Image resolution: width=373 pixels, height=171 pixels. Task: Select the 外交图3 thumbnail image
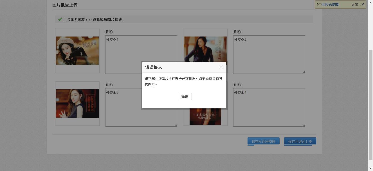point(77,103)
